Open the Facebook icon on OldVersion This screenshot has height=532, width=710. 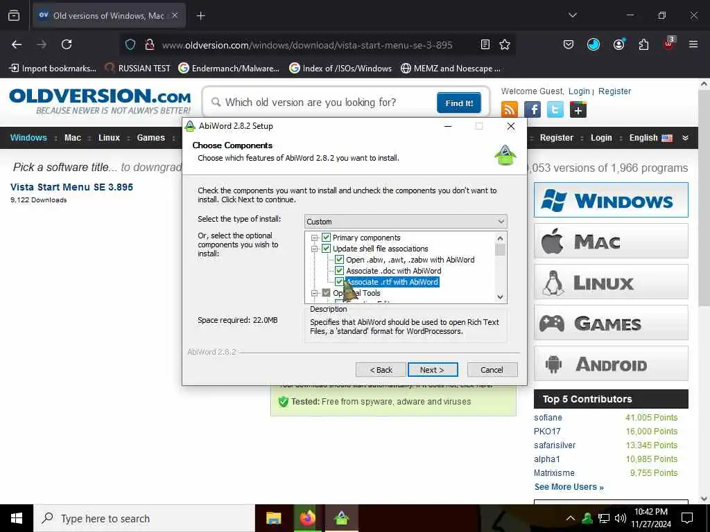click(x=532, y=109)
